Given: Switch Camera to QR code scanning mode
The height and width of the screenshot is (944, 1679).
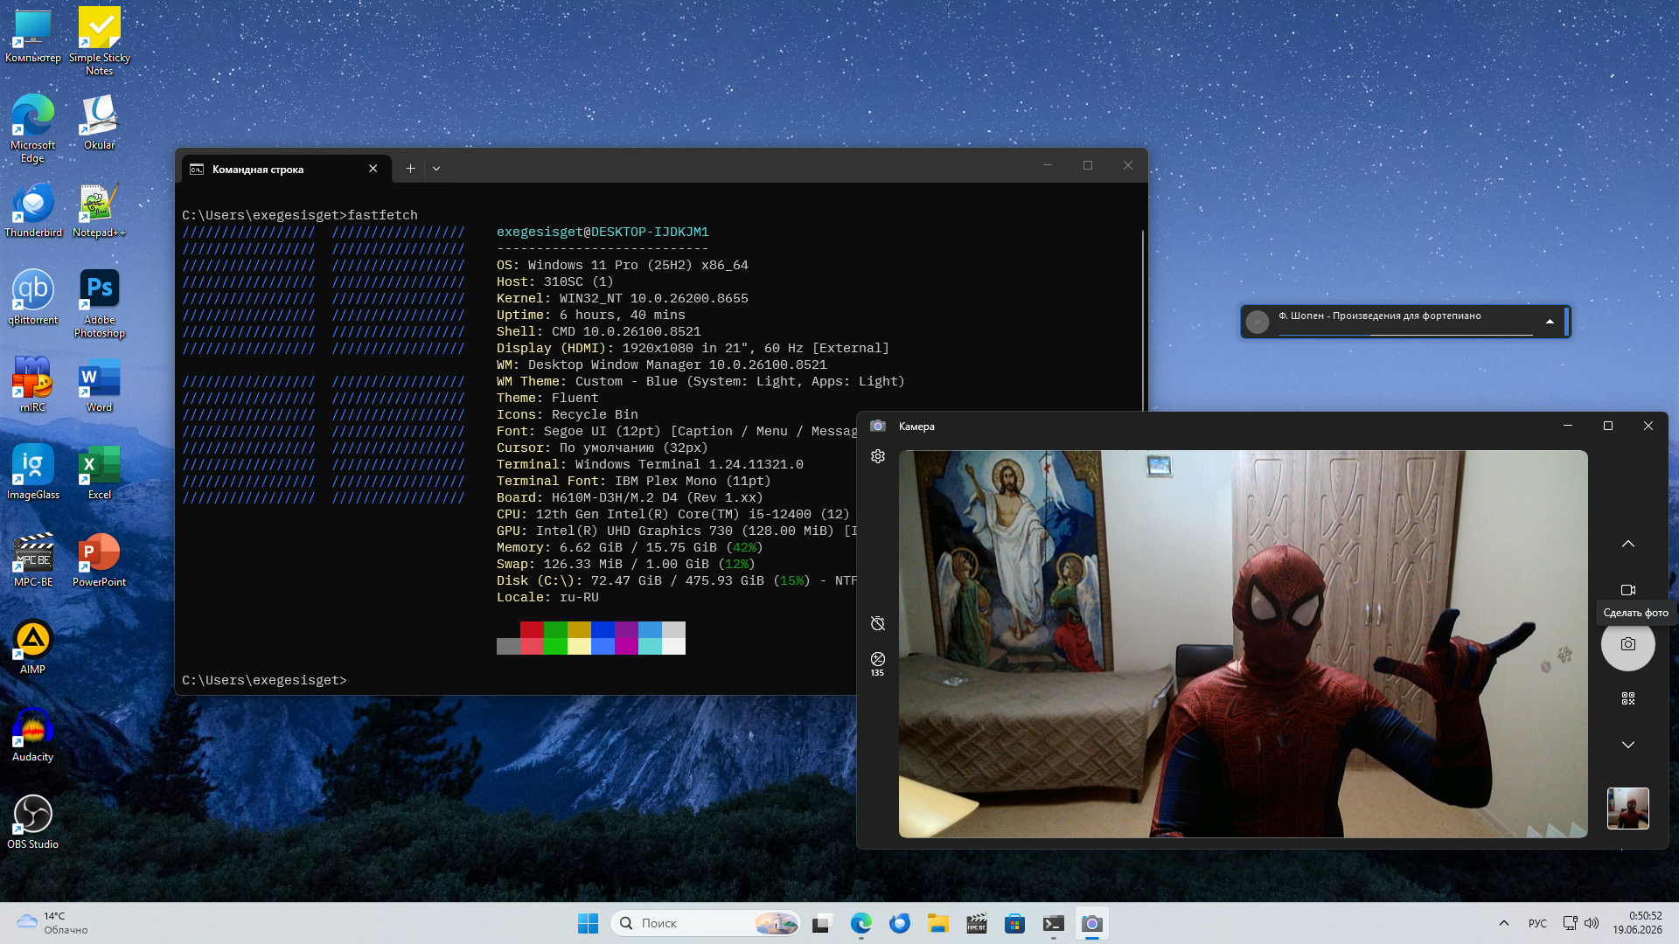Looking at the screenshot, I should 1628,698.
